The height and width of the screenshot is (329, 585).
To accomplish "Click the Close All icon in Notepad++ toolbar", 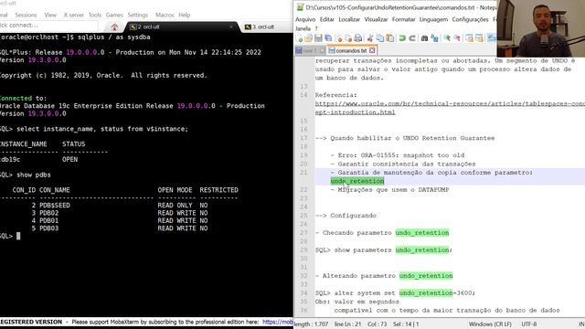I will [348, 38].
